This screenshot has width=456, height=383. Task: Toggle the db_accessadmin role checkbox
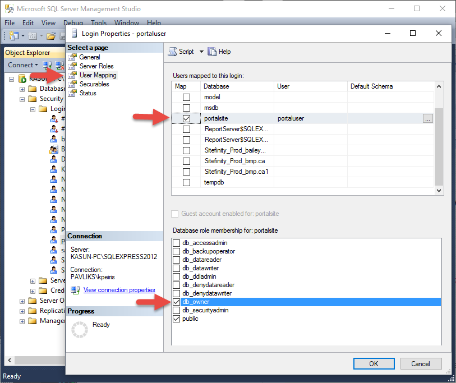(x=176, y=243)
